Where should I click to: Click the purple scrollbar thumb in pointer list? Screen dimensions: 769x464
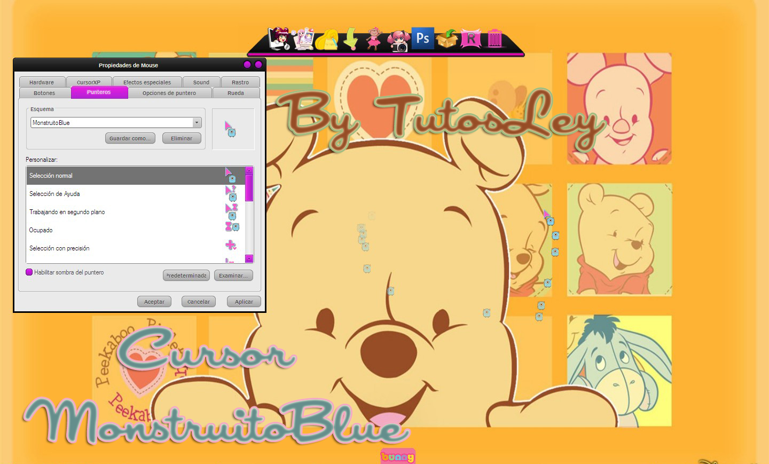[249, 188]
